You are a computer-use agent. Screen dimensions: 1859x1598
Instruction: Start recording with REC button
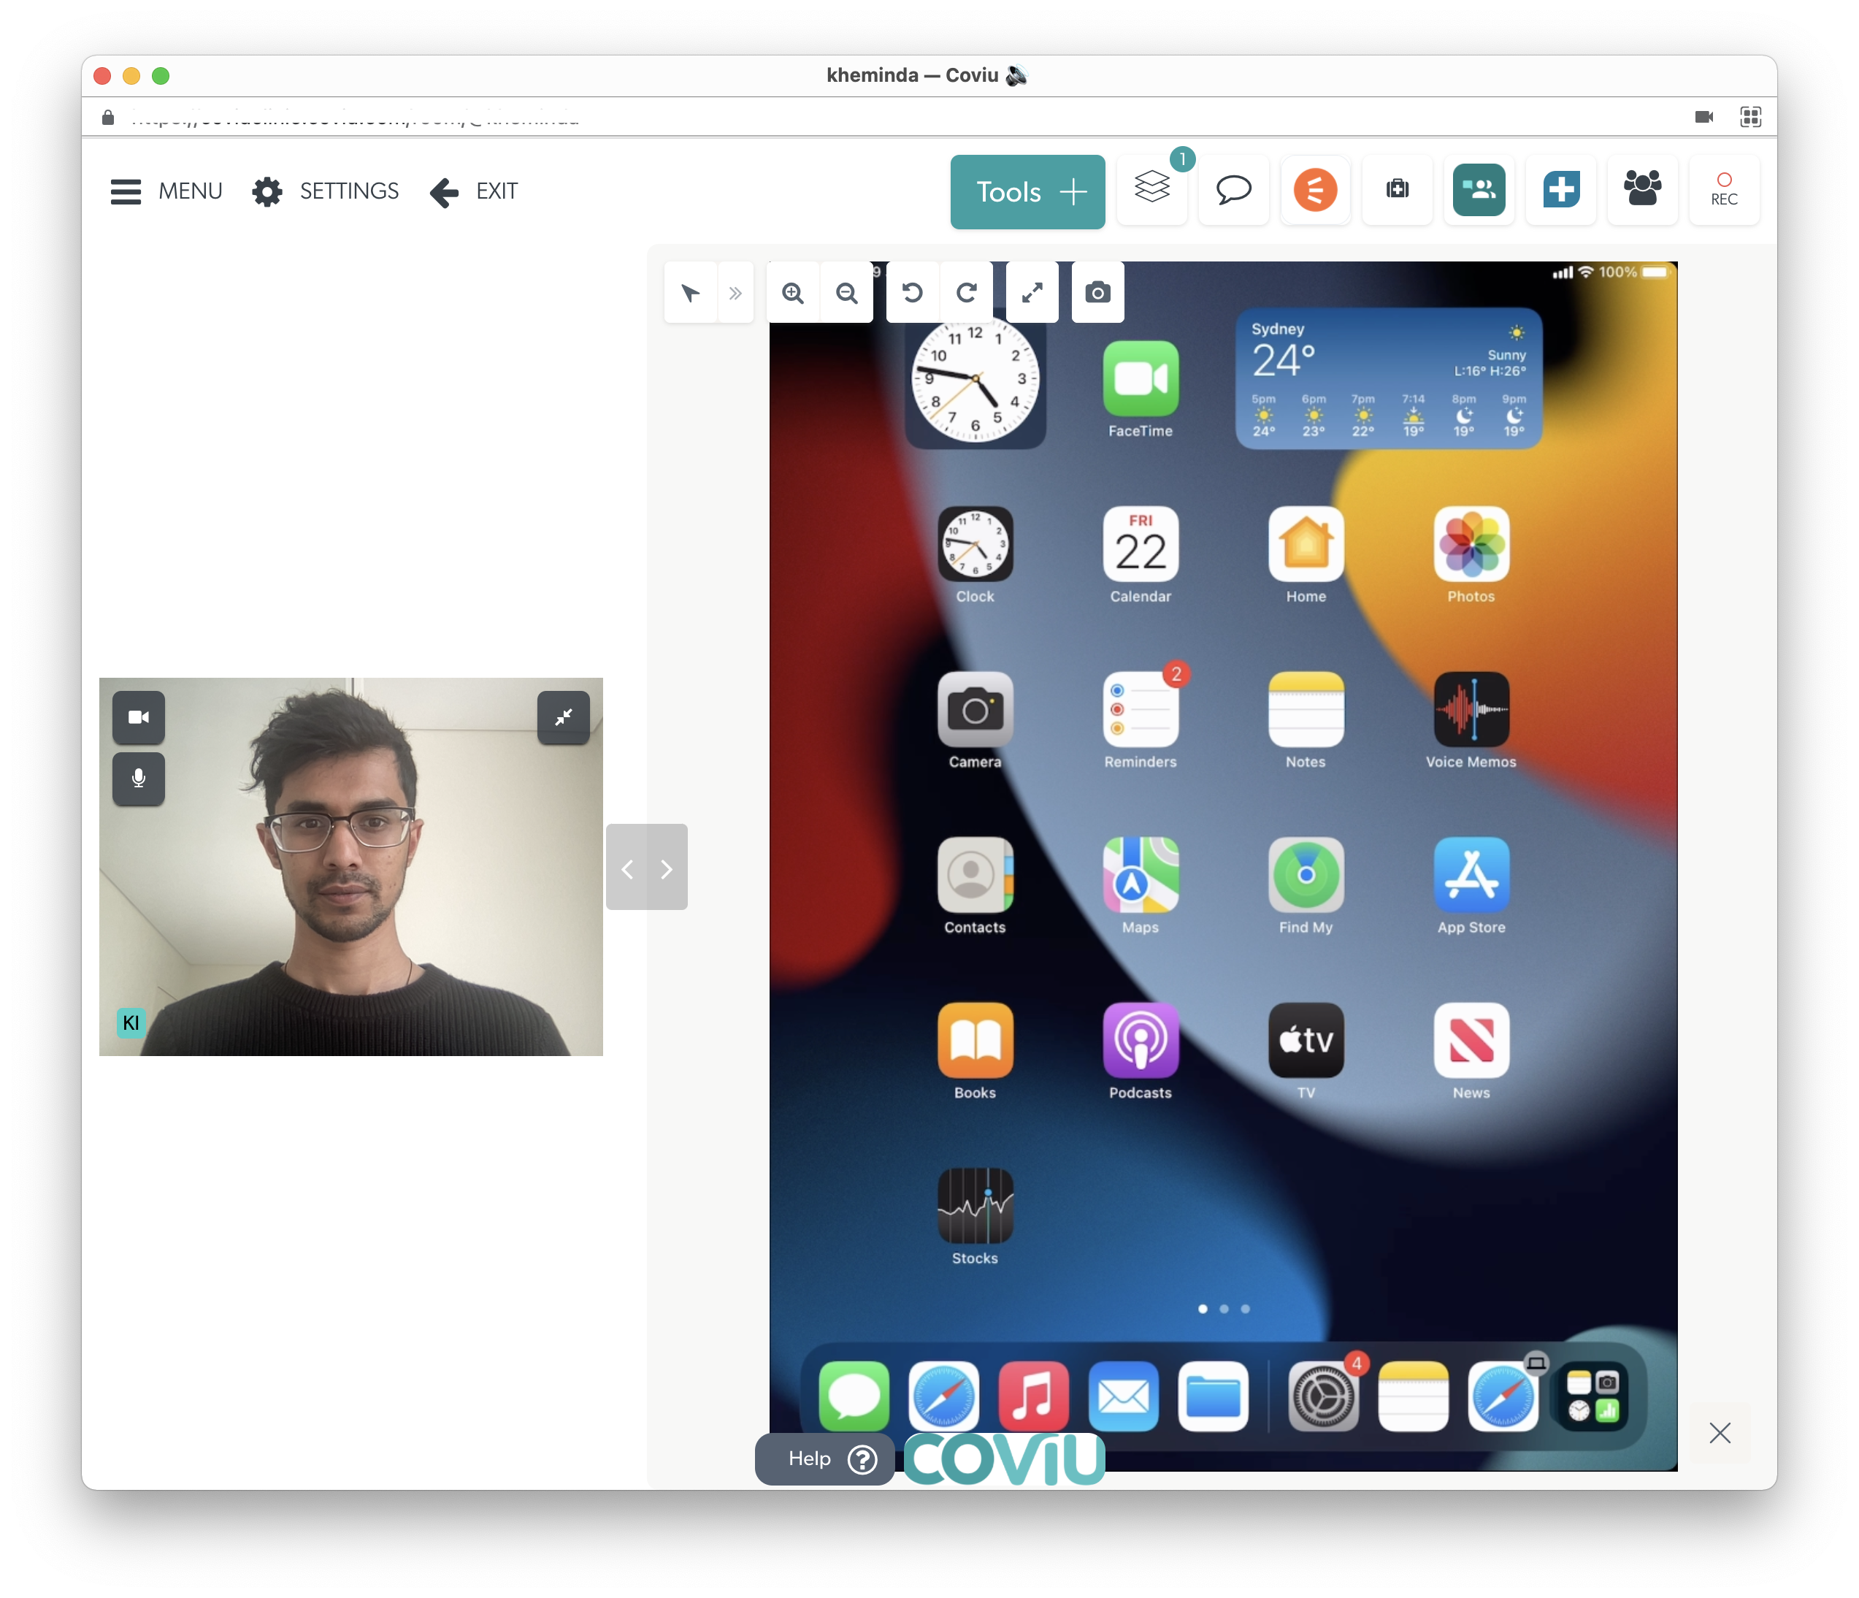[x=1725, y=189]
